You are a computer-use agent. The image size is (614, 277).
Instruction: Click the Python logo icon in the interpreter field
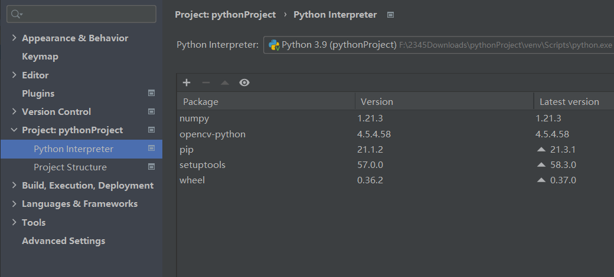click(274, 45)
